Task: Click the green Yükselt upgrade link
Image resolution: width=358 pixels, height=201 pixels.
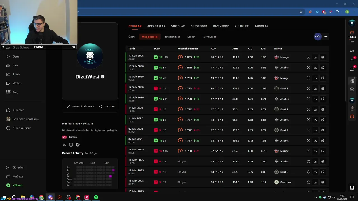Action: click(x=15, y=185)
